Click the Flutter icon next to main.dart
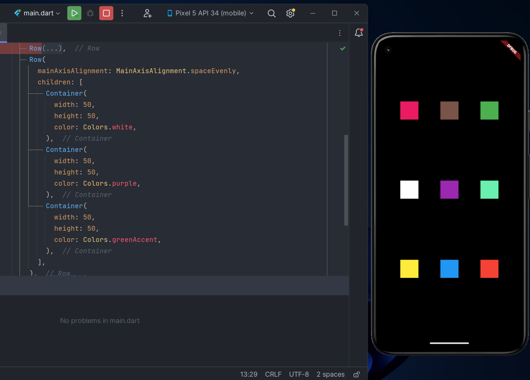This screenshot has height=380, width=530. click(x=17, y=13)
